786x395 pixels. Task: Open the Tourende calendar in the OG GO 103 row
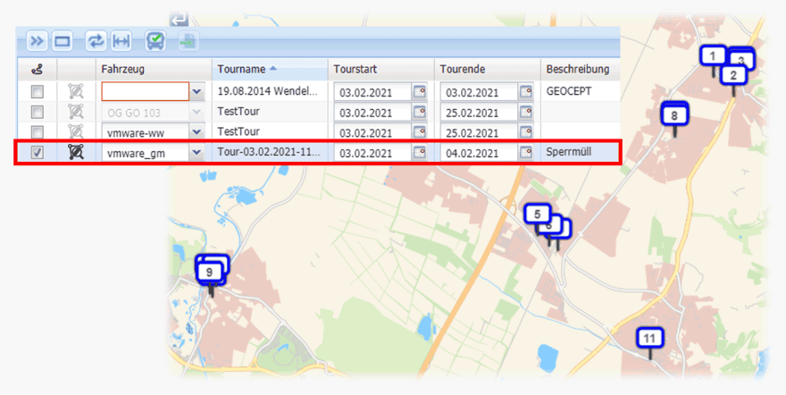tap(526, 112)
